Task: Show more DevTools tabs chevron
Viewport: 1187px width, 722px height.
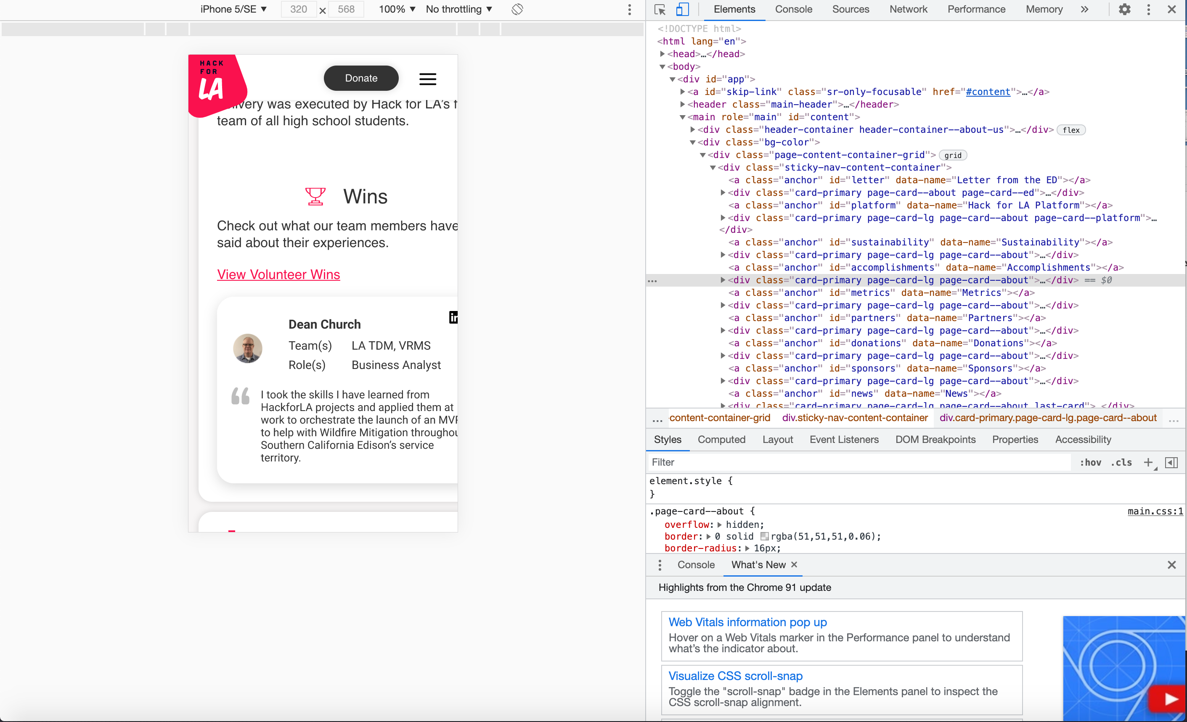Action: [1084, 10]
